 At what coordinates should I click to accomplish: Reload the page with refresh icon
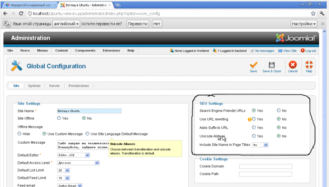click(x=21, y=13)
